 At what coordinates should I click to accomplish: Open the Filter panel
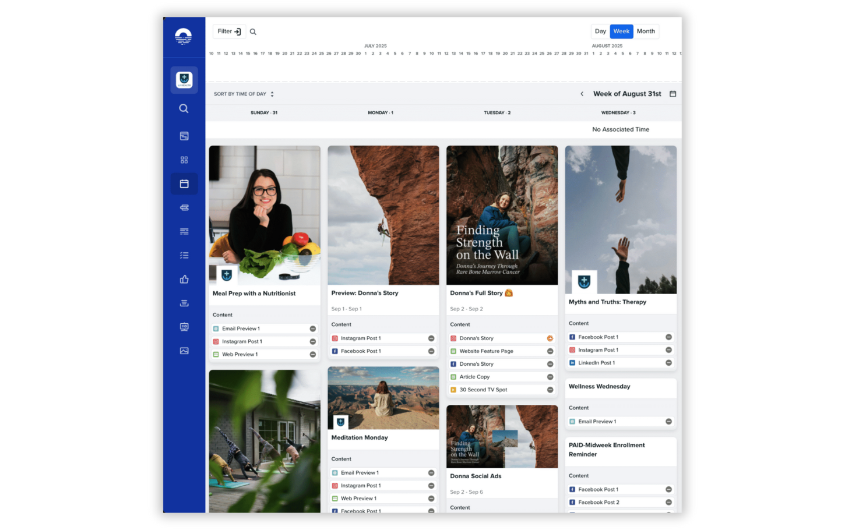229,31
